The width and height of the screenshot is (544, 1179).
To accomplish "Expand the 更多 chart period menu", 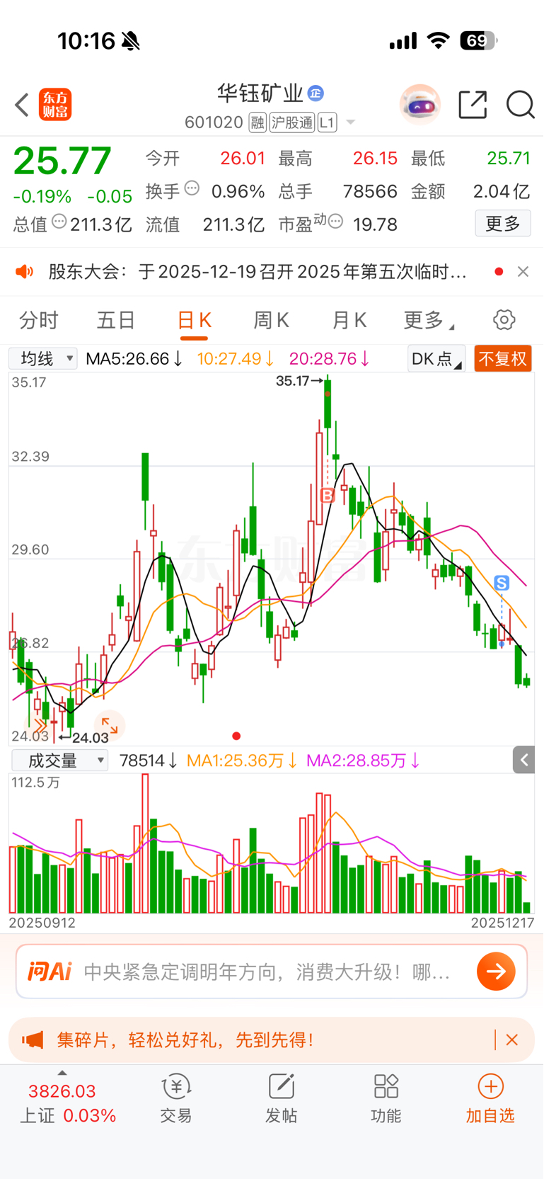I will [429, 321].
